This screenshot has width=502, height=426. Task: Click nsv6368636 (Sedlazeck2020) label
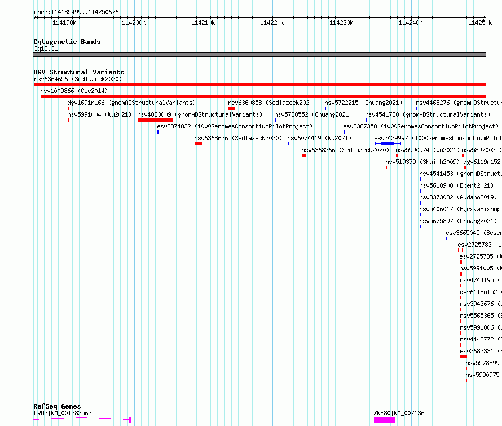point(238,138)
